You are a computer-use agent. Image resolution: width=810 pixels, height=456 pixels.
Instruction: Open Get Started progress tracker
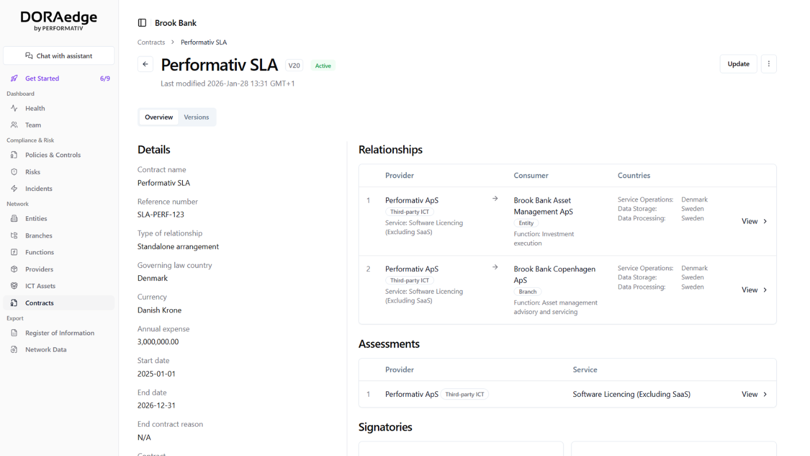pyautogui.click(x=42, y=78)
